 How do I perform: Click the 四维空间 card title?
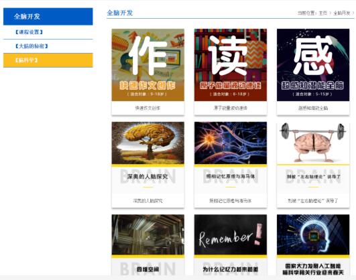[147, 269]
